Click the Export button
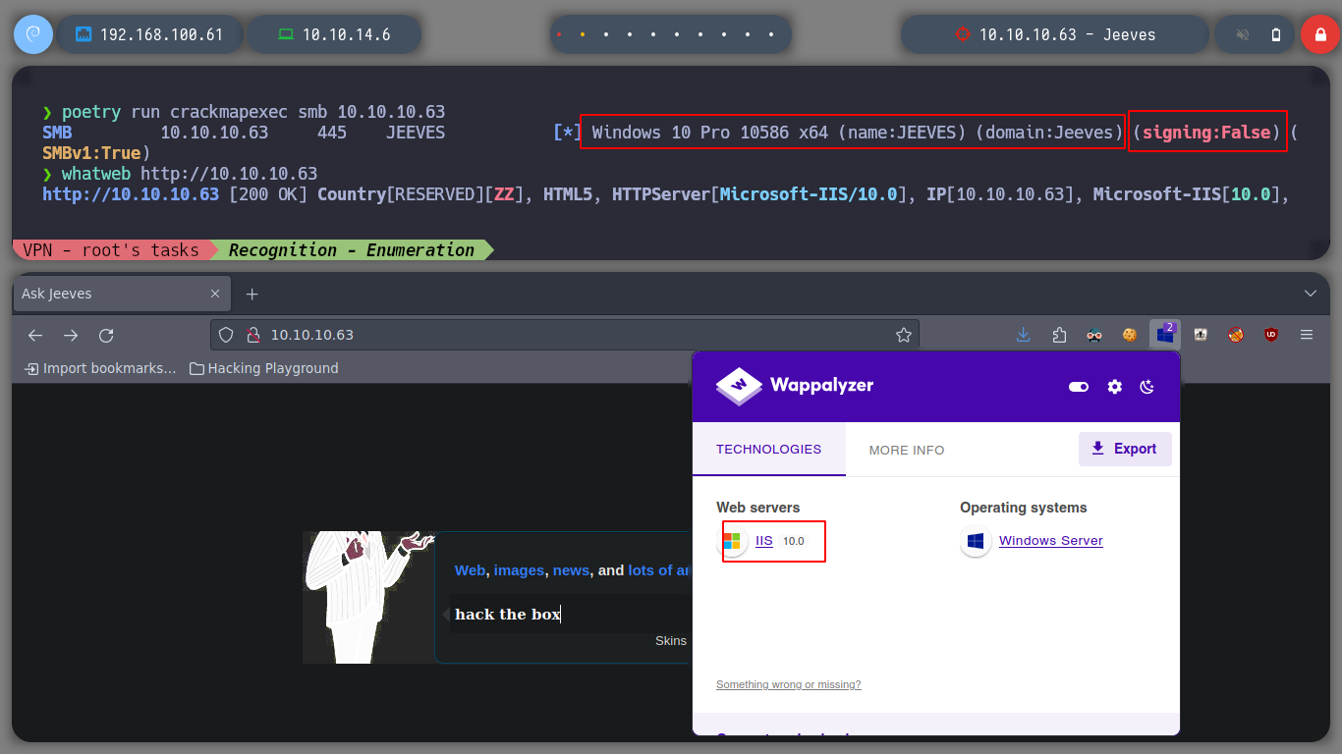 click(x=1125, y=449)
